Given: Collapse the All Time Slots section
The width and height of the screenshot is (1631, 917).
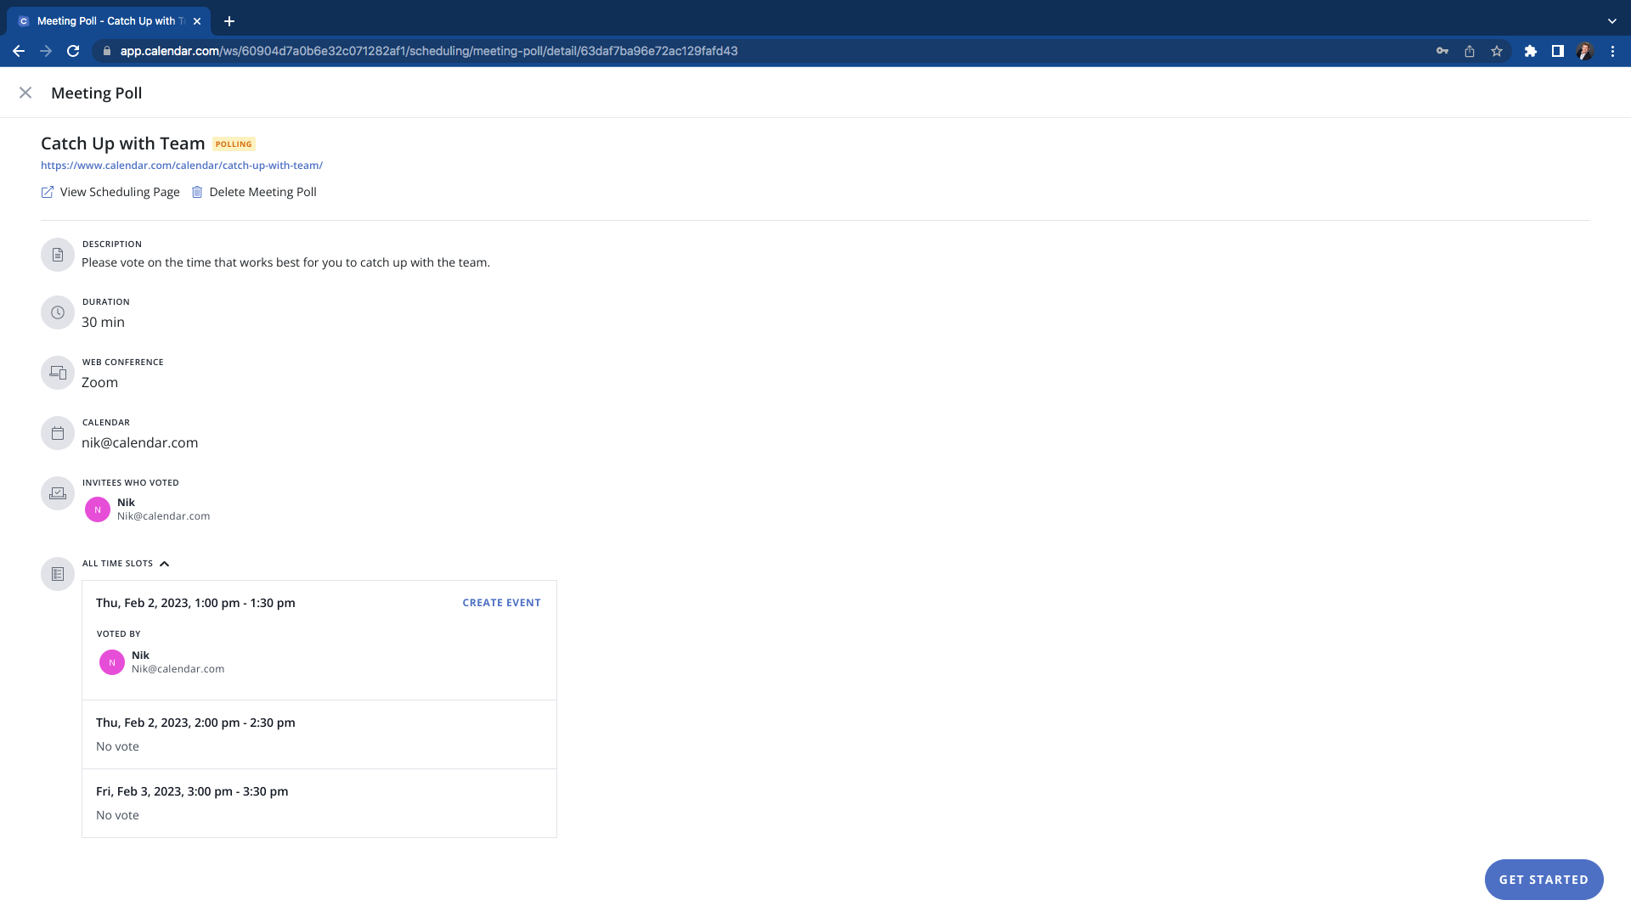Looking at the screenshot, I should click(165, 564).
